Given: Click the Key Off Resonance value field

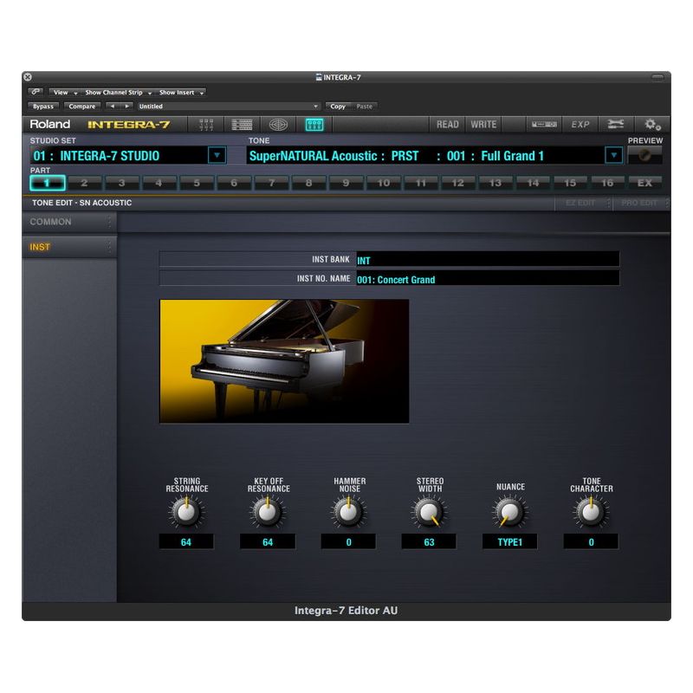Looking at the screenshot, I should click(x=268, y=542).
